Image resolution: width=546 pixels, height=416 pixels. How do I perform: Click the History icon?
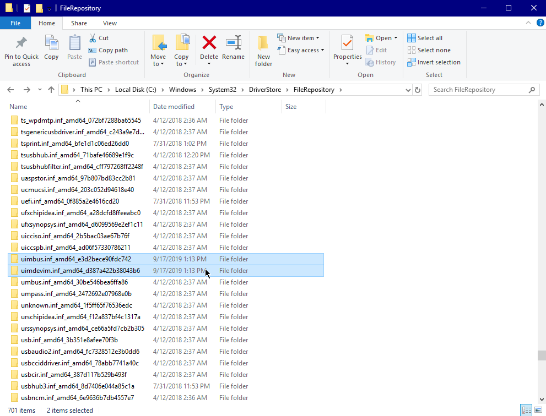pyautogui.click(x=370, y=62)
